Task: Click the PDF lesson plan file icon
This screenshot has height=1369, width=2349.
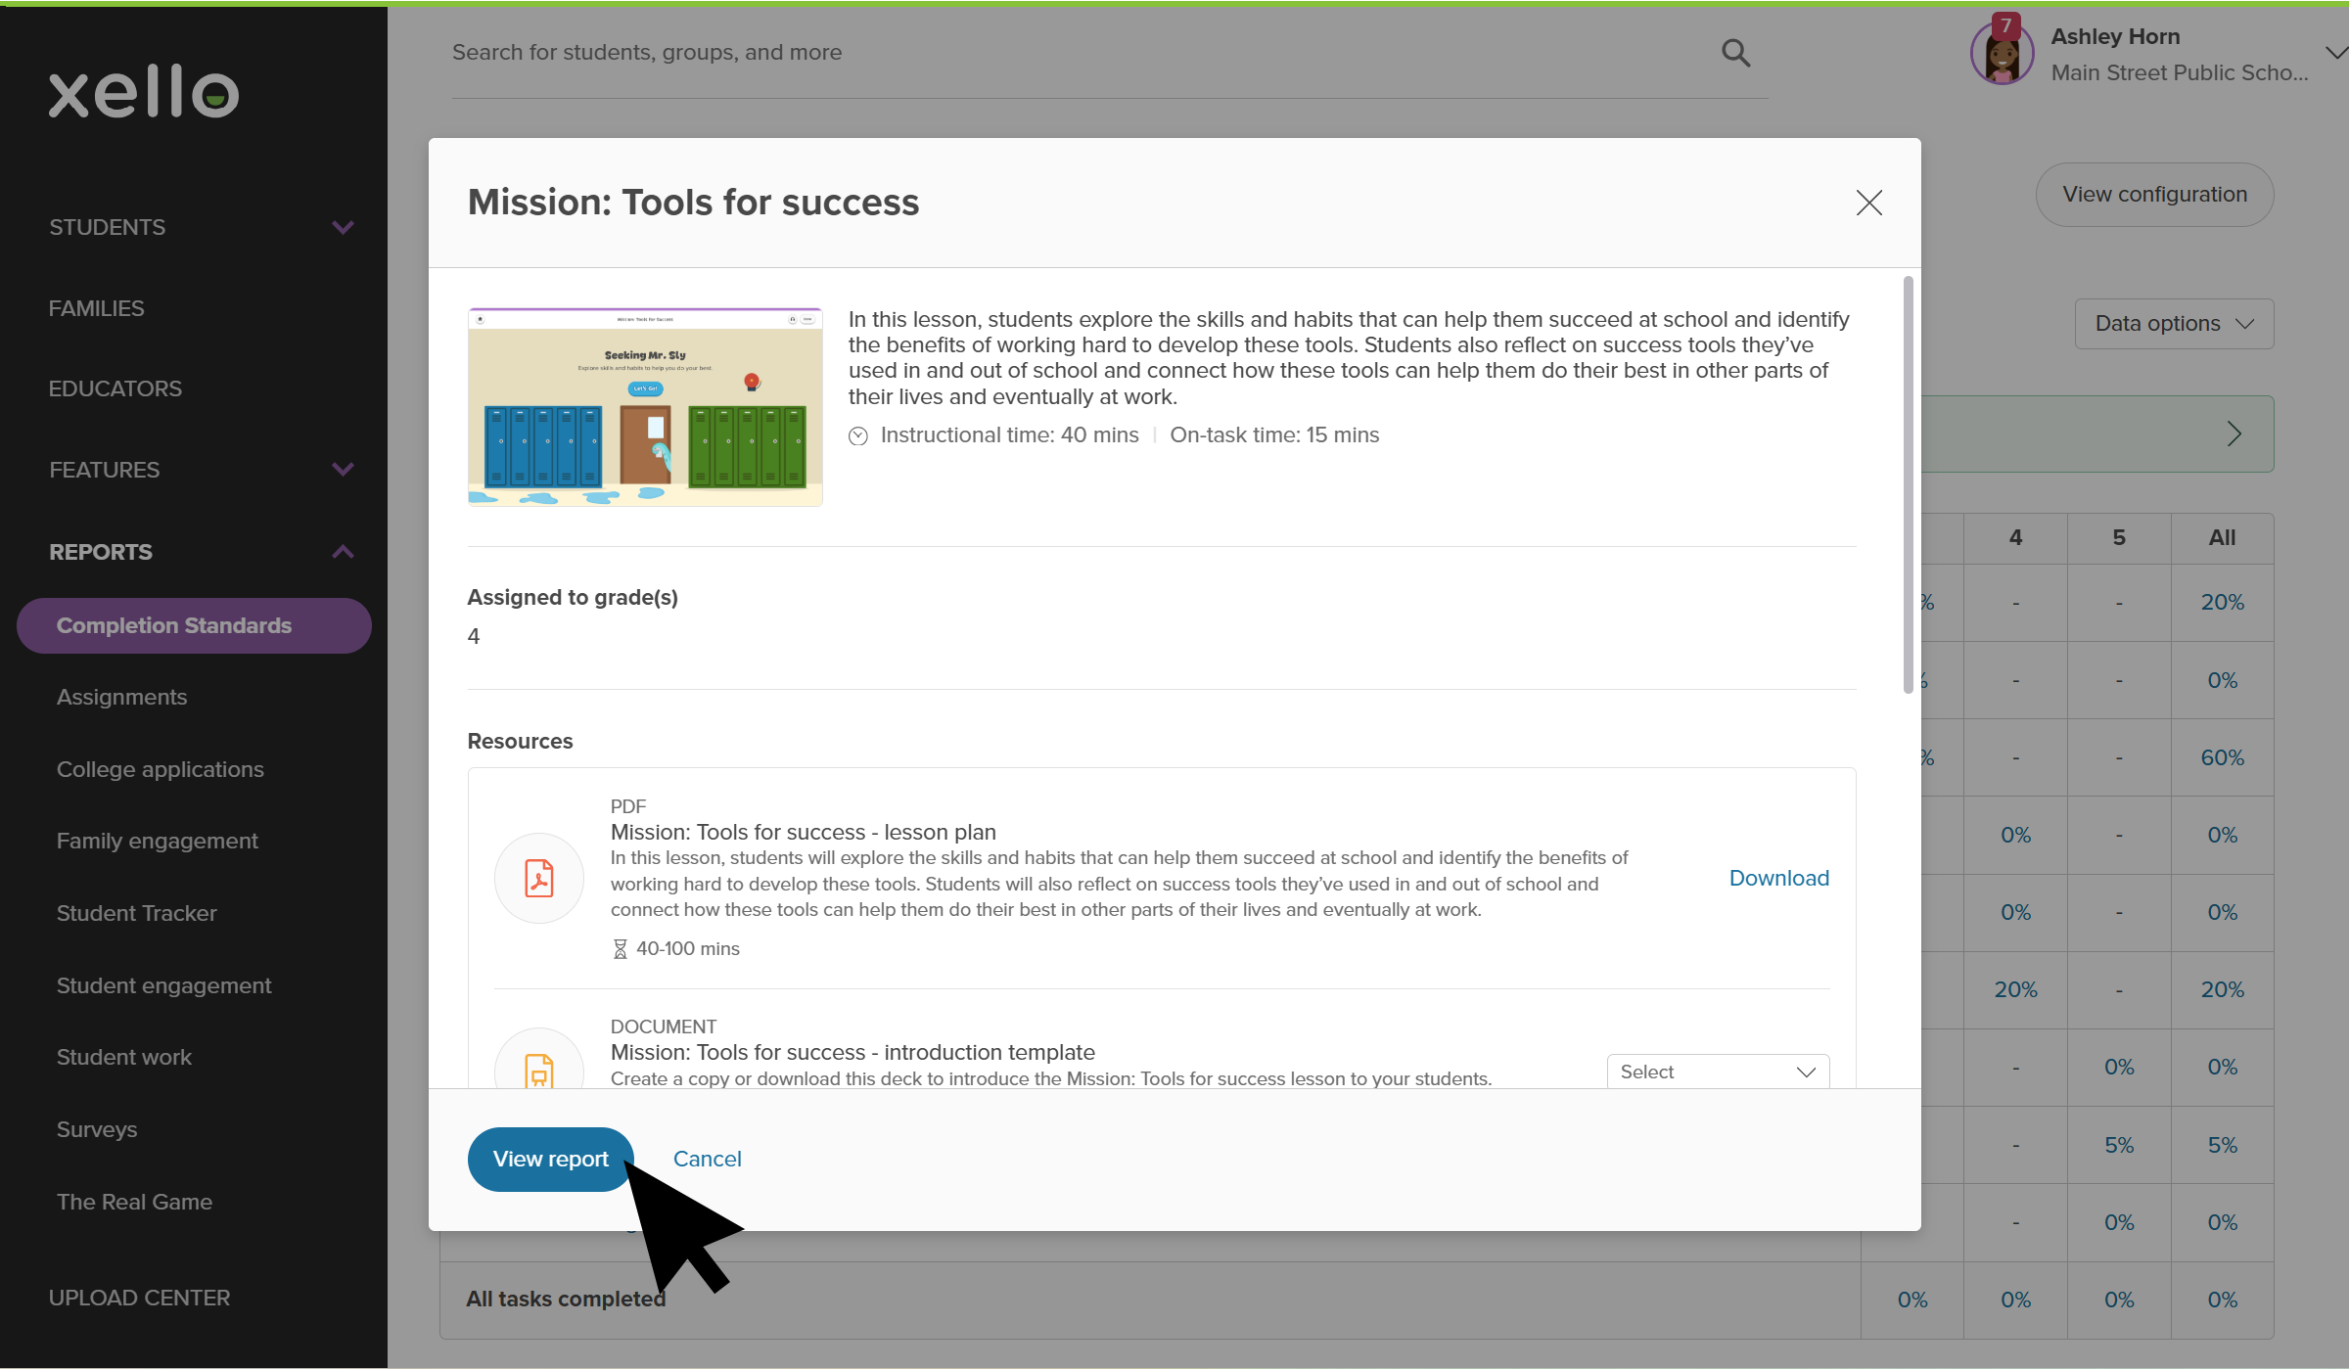Action: [x=539, y=878]
